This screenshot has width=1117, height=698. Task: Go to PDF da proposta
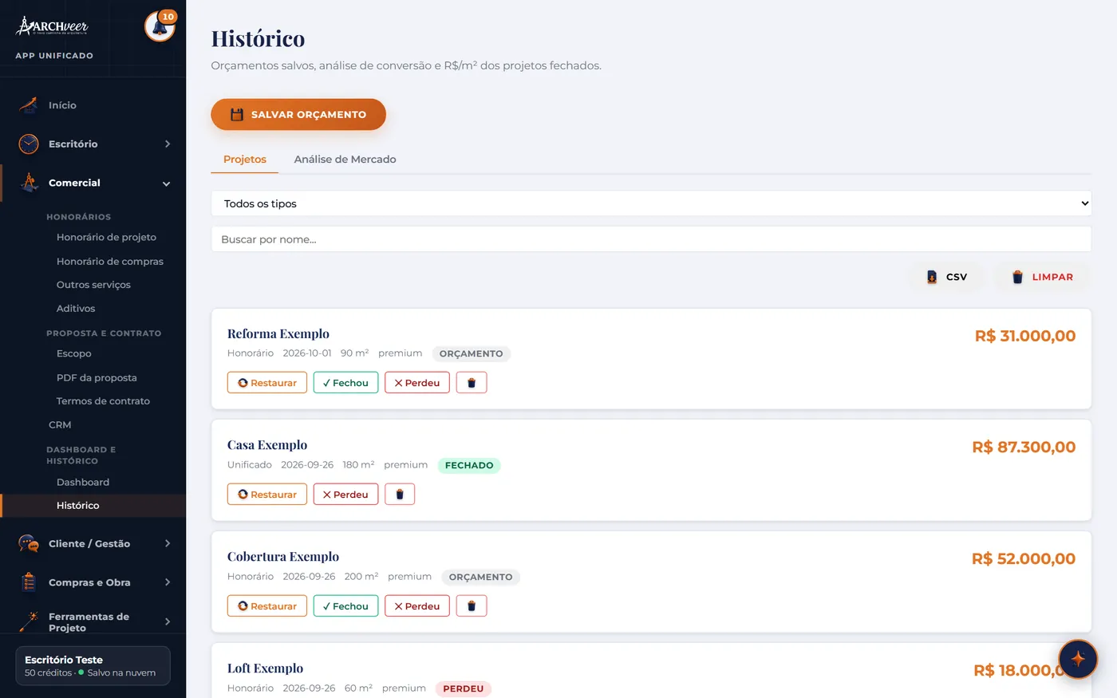[97, 378]
